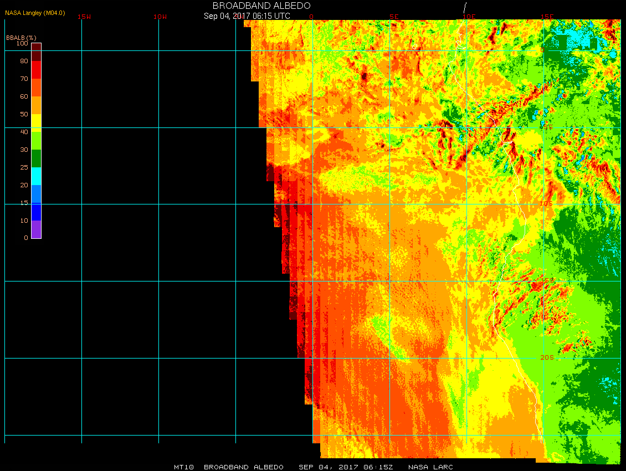Viewport: 626px width, 471px height.
Task: Click the orange 50-60% legend swatch
Action: (x=36, y=105)
